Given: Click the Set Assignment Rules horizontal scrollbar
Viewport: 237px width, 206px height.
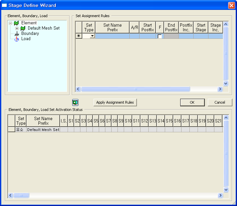Looking at the screenshot, I should (x=135, y=89).
